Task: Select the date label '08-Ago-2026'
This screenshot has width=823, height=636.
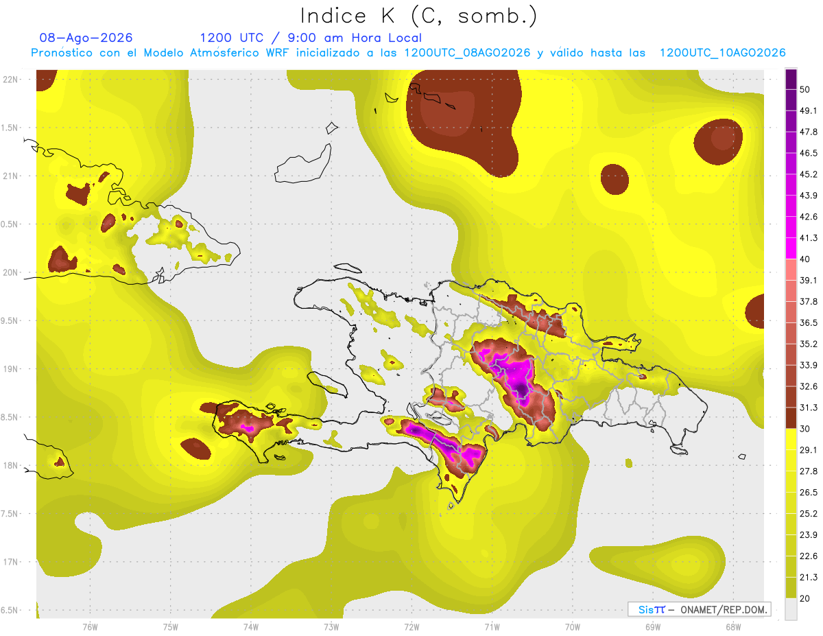Action: pyautogui.click(x=86, y=38)
